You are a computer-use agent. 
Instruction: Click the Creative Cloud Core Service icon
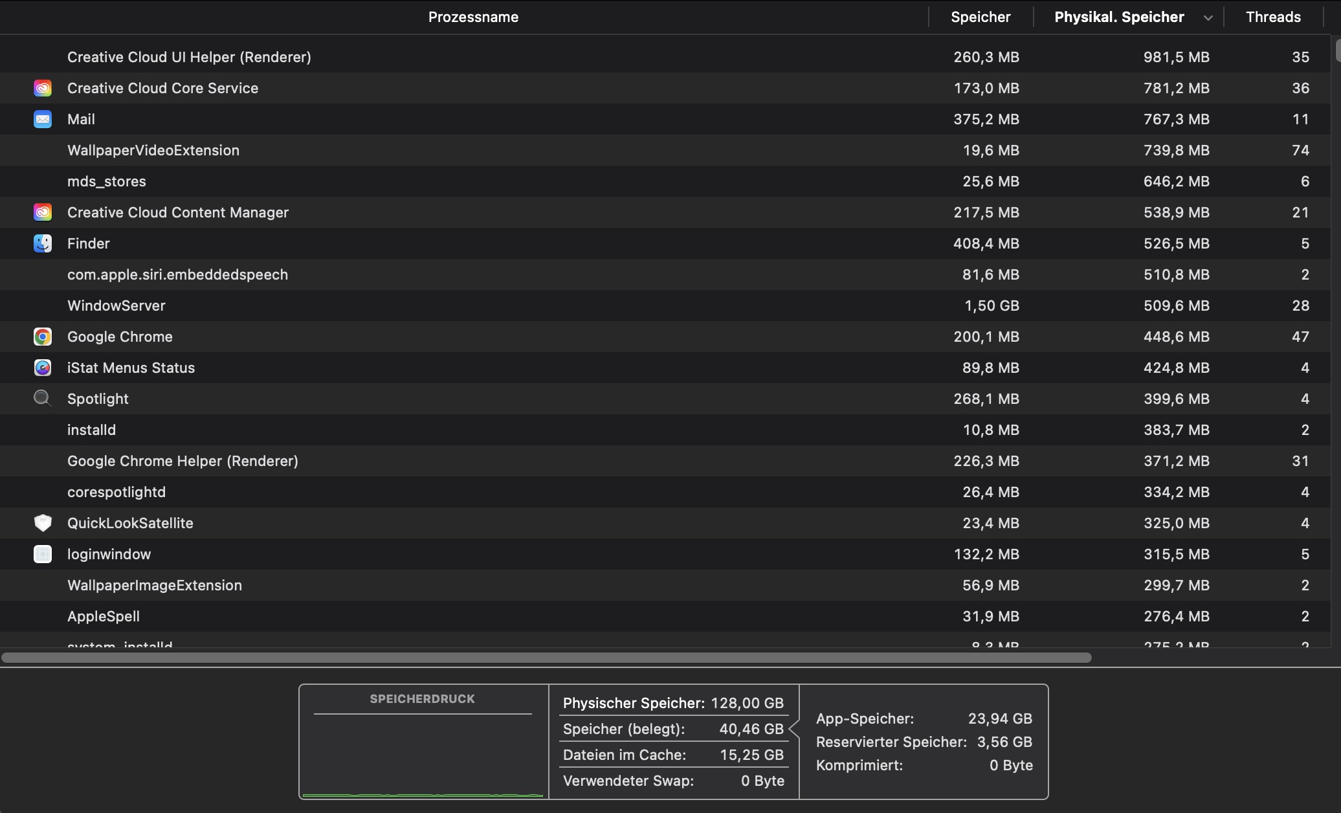point(43,88)
